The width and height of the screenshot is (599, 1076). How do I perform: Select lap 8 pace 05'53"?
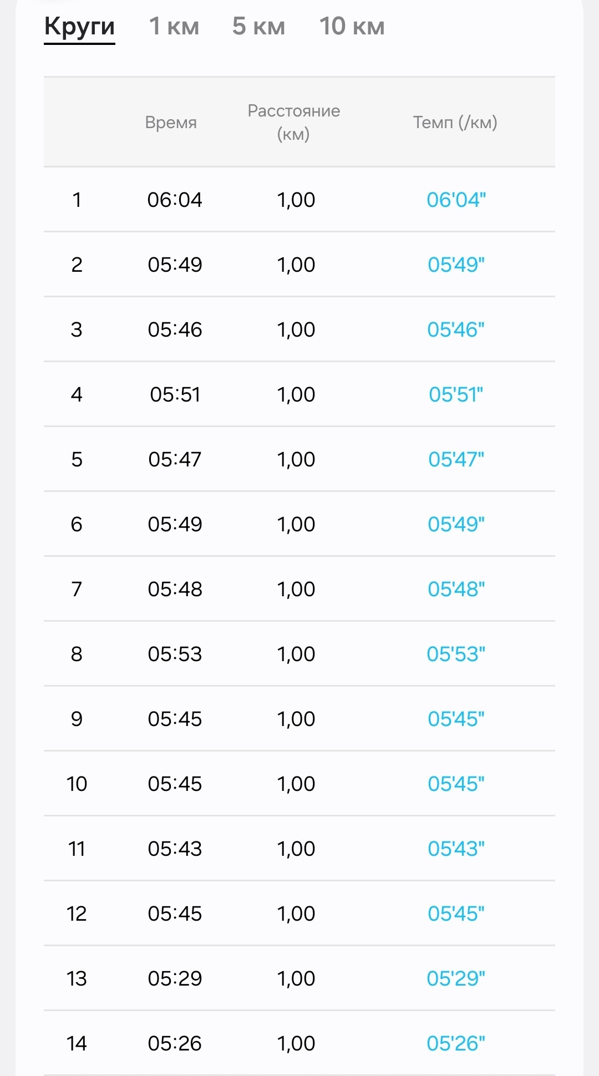(x=456, y=654)
